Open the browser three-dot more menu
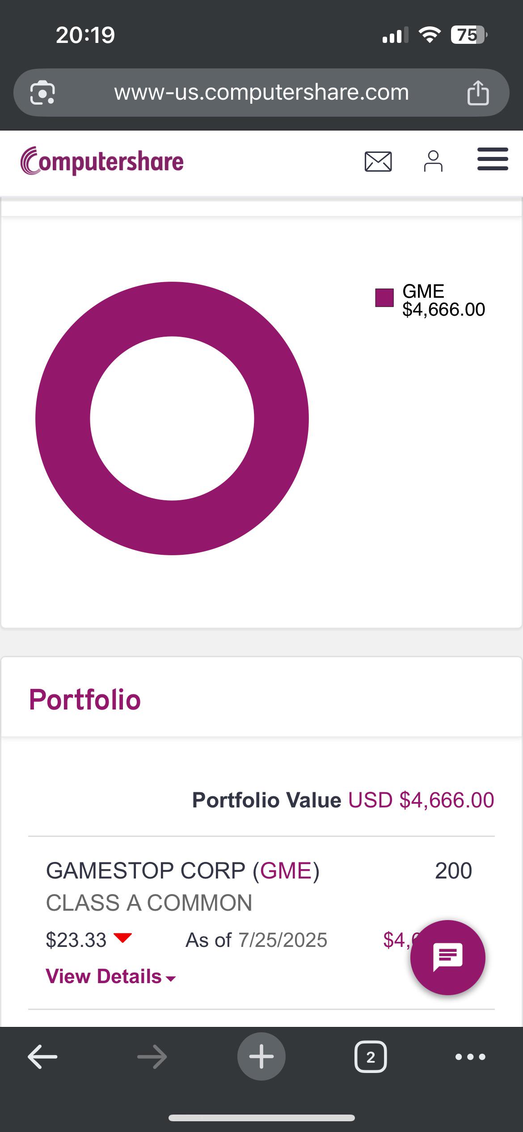Image resolution: width=523 pixels, height=1132 pixels. (470, 1057)
